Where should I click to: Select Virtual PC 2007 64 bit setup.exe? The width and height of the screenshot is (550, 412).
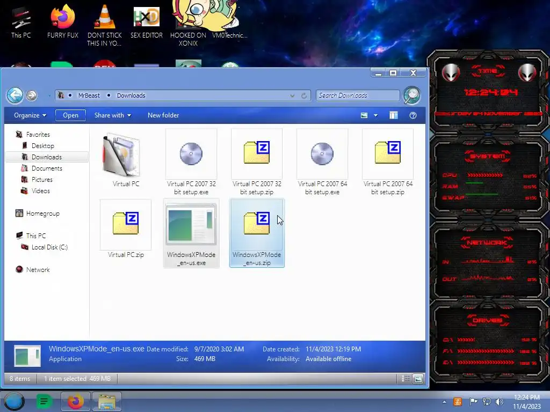click(322, 162)
